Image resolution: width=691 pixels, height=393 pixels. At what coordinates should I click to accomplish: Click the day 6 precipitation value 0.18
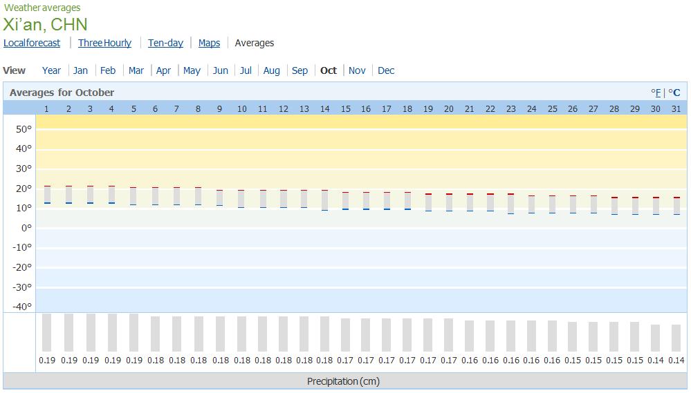[x=156, y=361]
